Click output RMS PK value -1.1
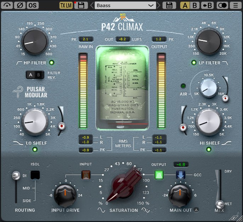 tap(159, 150)
